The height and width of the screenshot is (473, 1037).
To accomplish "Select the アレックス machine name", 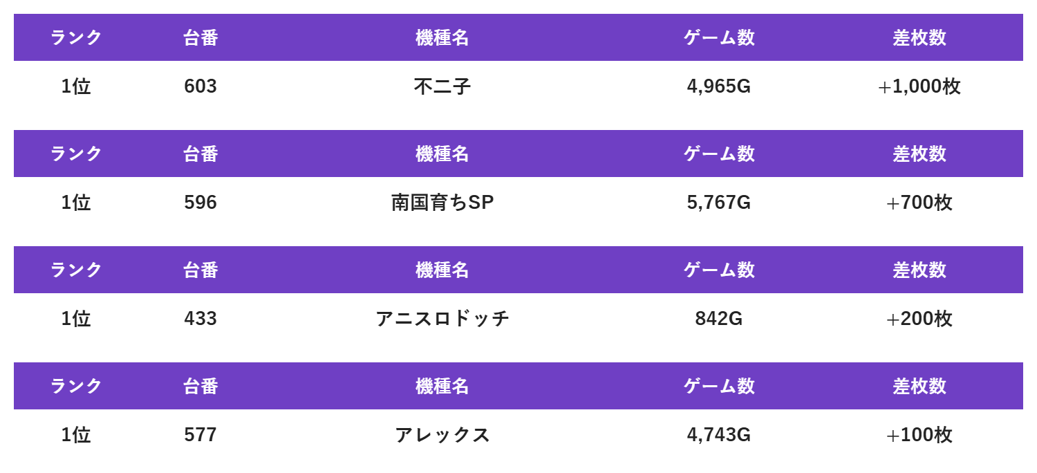I will pos(442,435).
